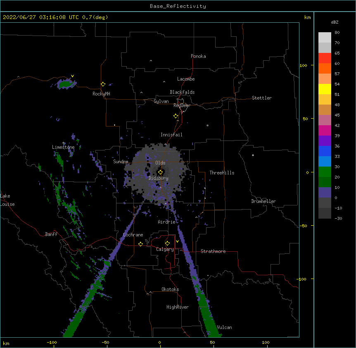Viewport: 356px width, 348px height.
Task: Click the yellow radar site marker near Olds
Action: tap(161, 172)
